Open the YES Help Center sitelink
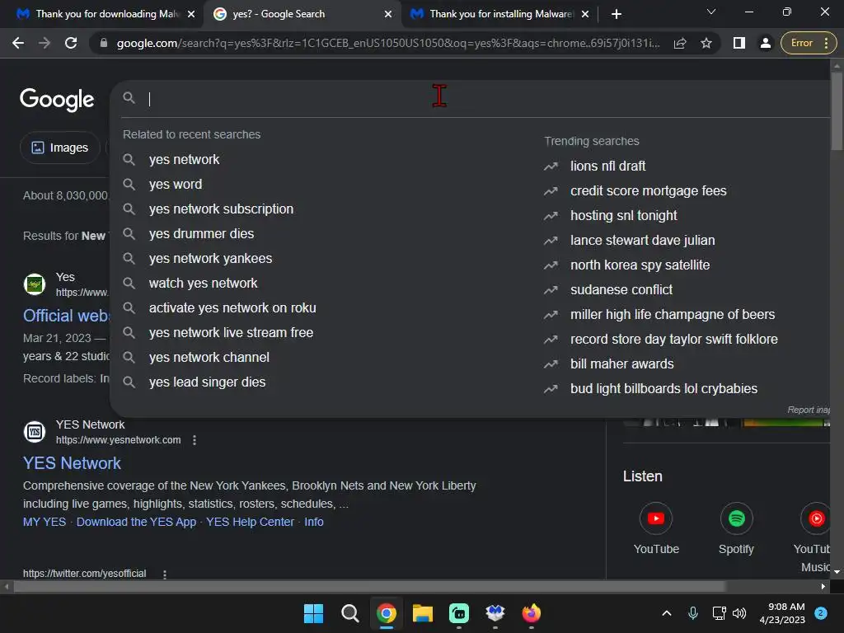The height and width of the screenshot is (633, 844). (251, 522)
